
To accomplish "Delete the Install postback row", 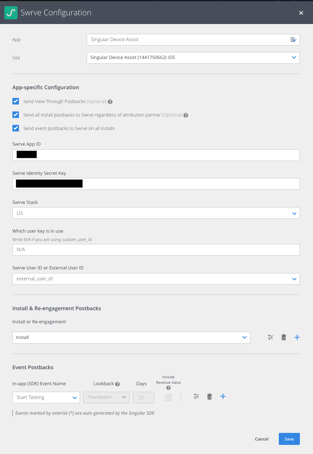I will pos(284,337).
